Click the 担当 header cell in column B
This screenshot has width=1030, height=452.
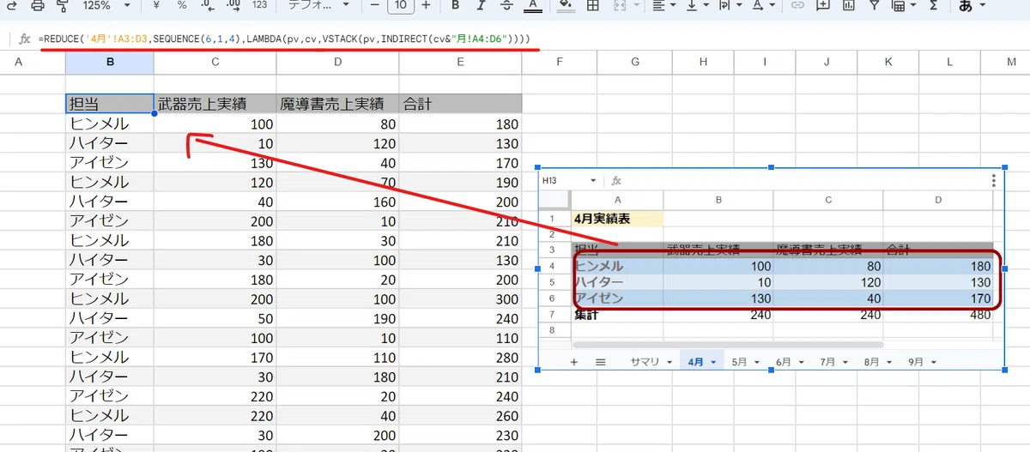pyautogui.click(x=110, y=104)
